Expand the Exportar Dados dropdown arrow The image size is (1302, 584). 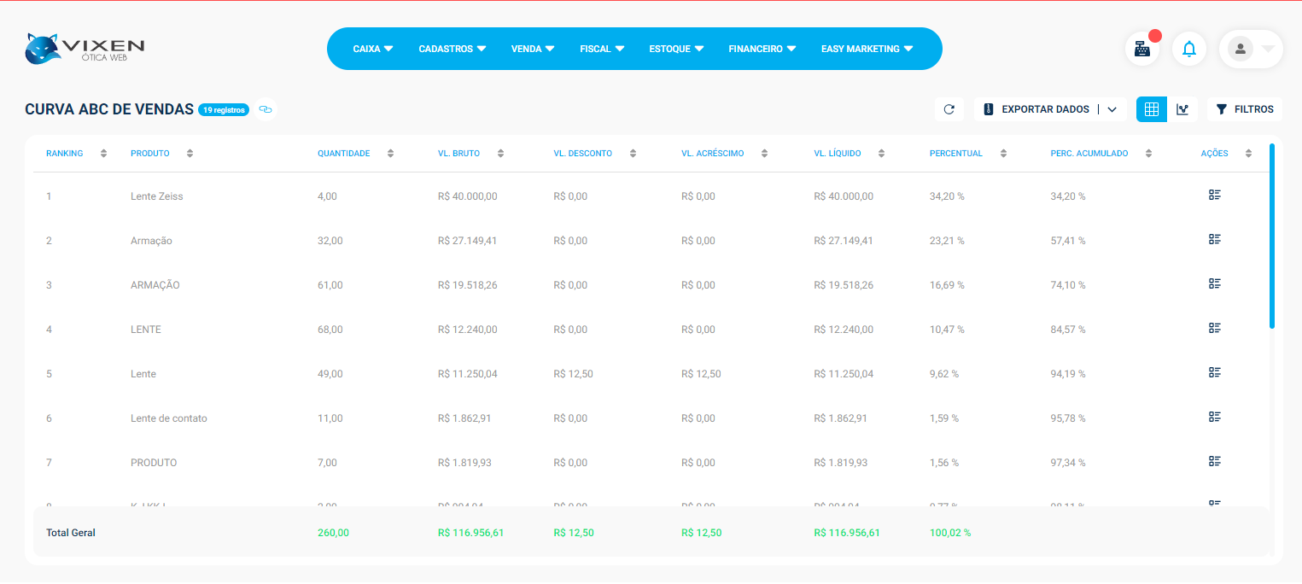click(x=1112, y=109)
